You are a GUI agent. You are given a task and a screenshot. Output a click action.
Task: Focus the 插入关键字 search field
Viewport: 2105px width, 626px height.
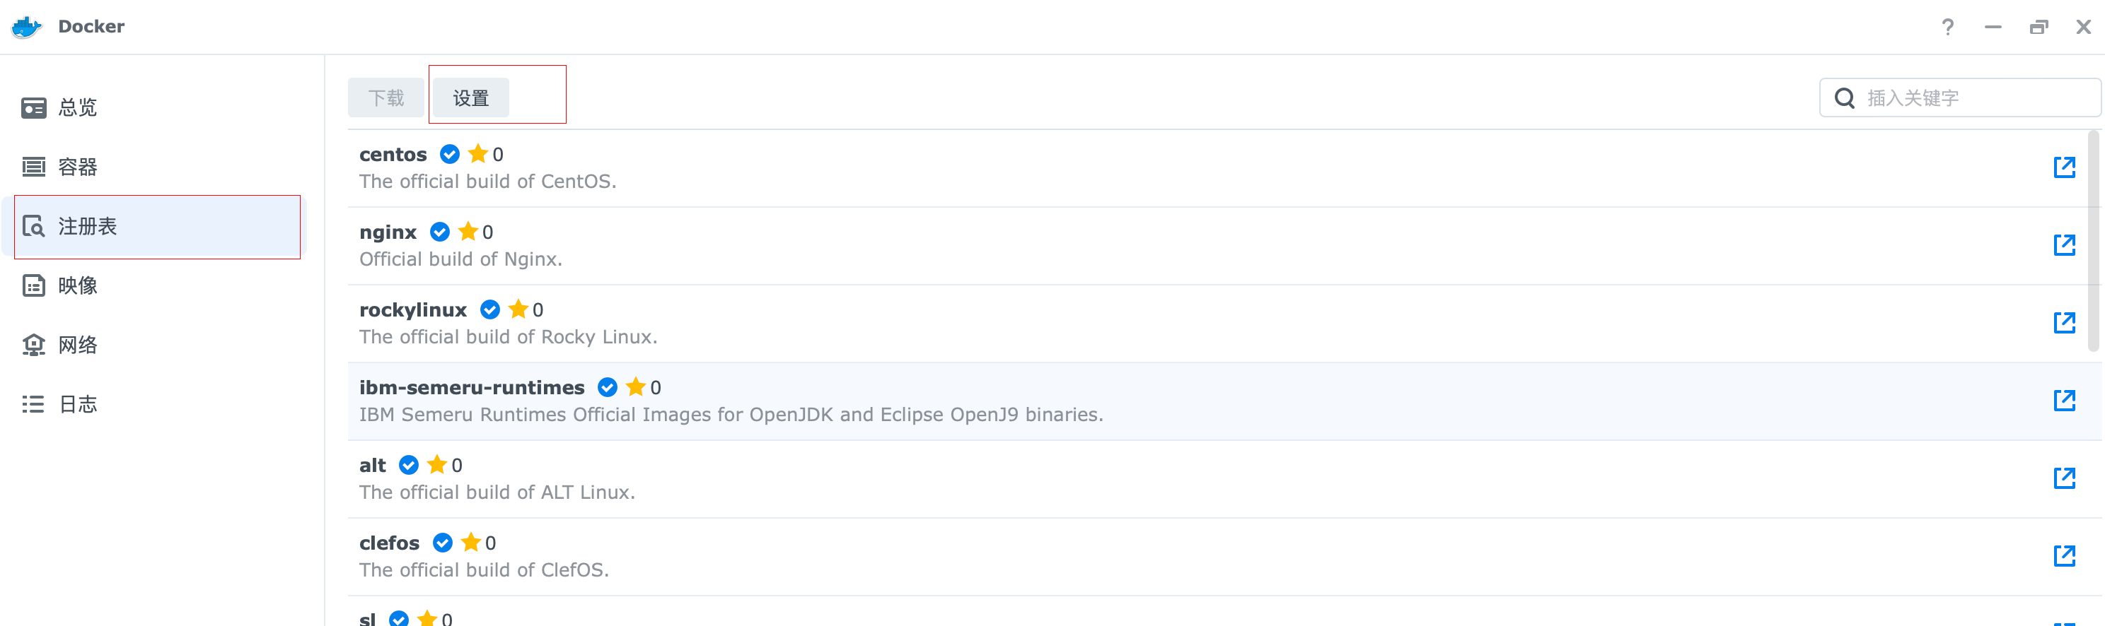click(1961, 98)
